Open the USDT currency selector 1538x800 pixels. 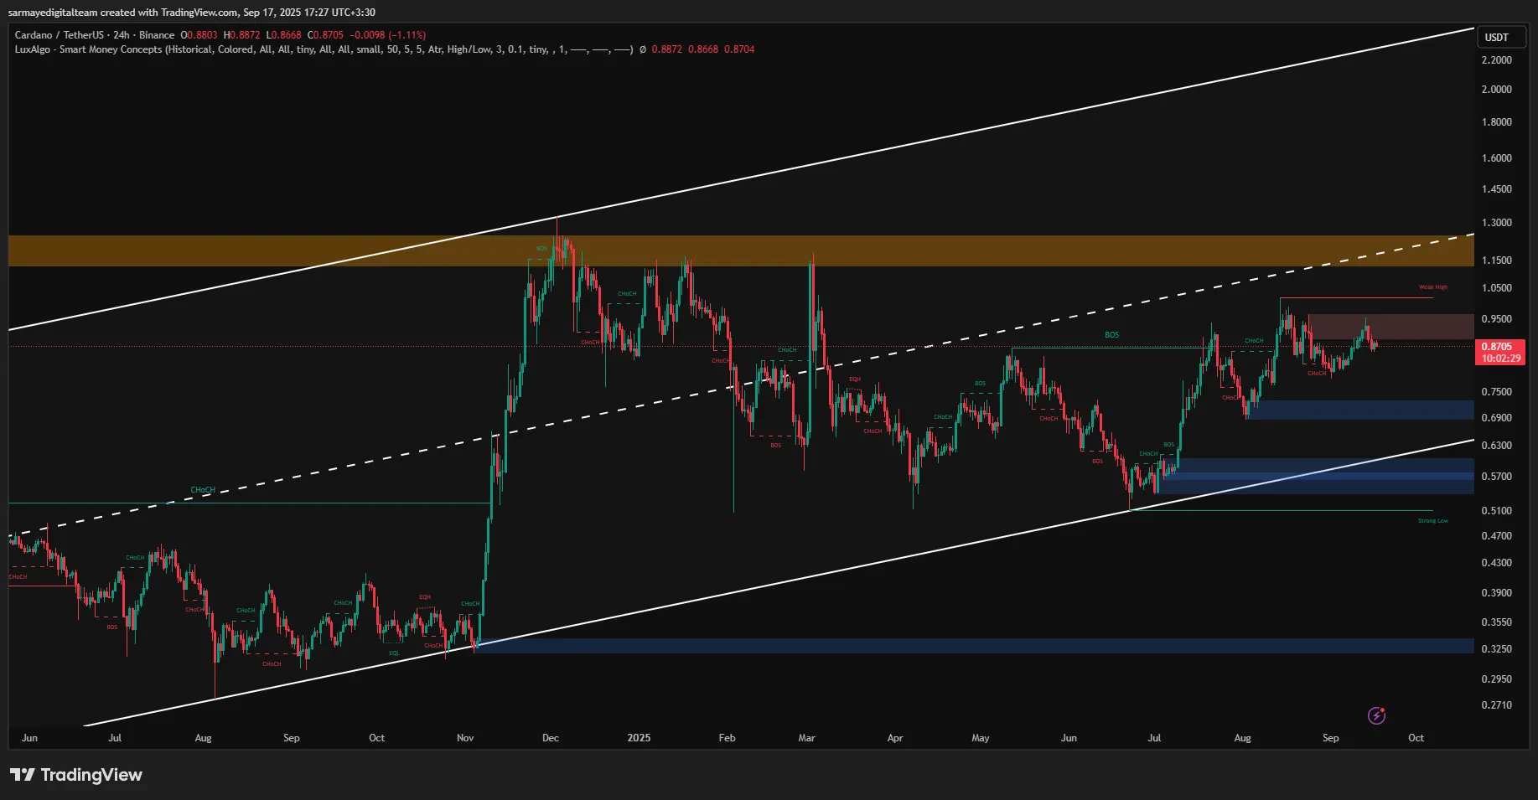1499,37
